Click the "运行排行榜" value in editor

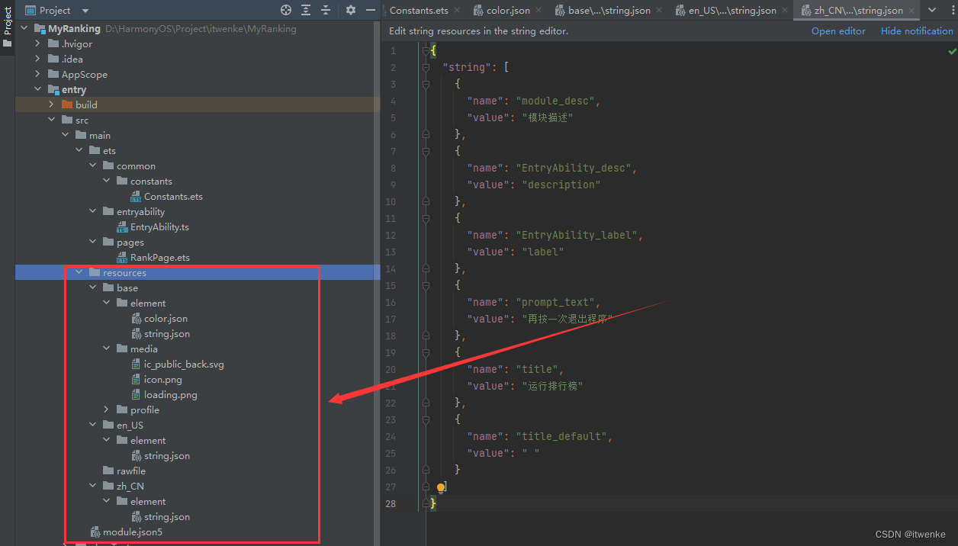(x=552, y=387)
